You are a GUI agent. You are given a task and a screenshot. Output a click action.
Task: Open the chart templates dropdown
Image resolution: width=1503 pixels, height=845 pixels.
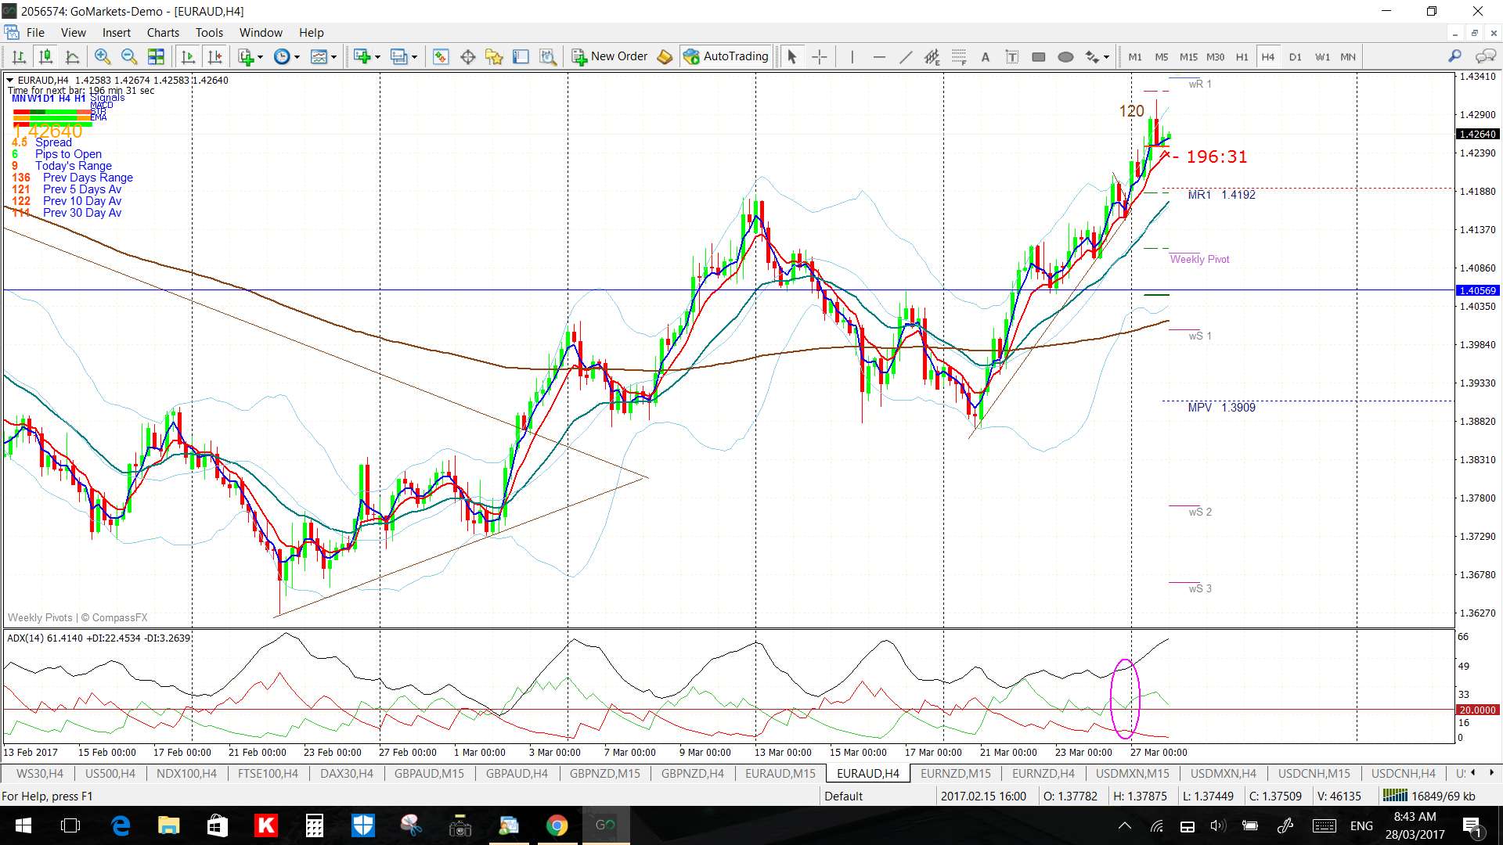pos(323,56)
